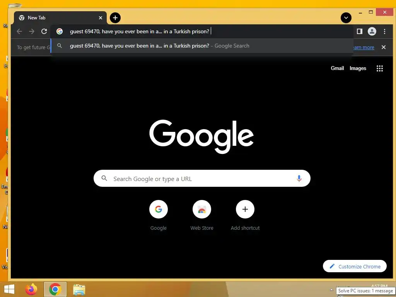Dismiss the infobar with its X
This screenshot has height=297, width=396.
(x=384, y=47)
